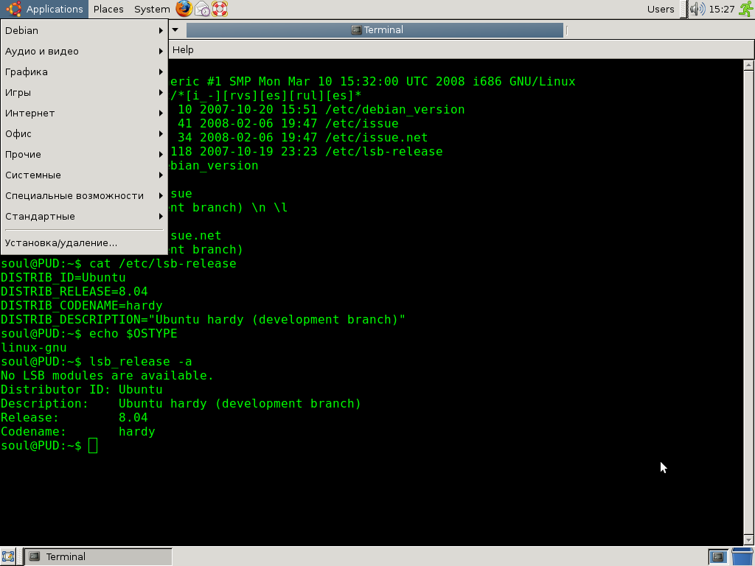Click the 'Codename: hardy' line
The width and height of the screenshot is (755, 566).
click(78, 431)
